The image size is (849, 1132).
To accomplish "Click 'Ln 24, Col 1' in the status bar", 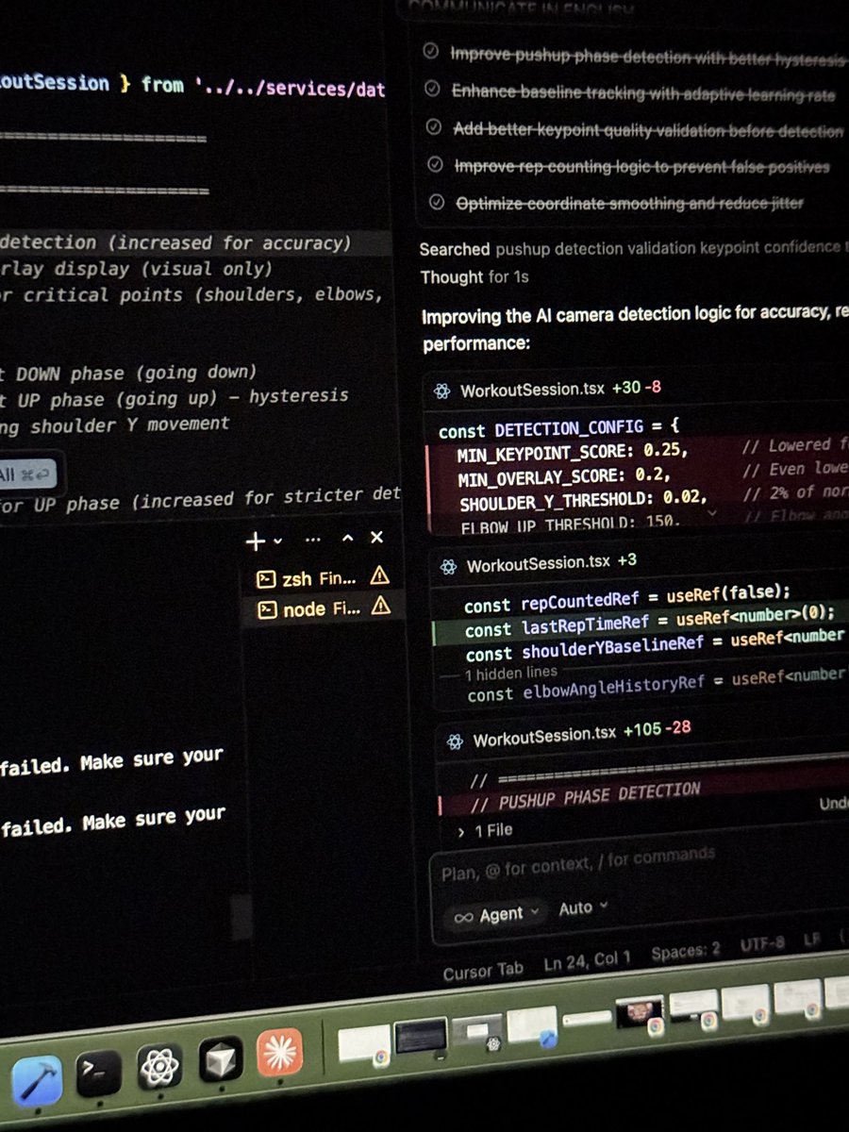I will pyautogui.click(x=587, y=962).
